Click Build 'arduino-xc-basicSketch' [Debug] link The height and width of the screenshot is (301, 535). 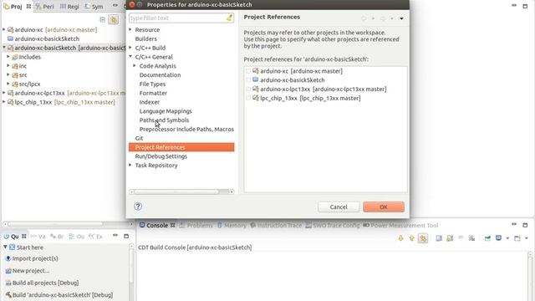point(63,295)
